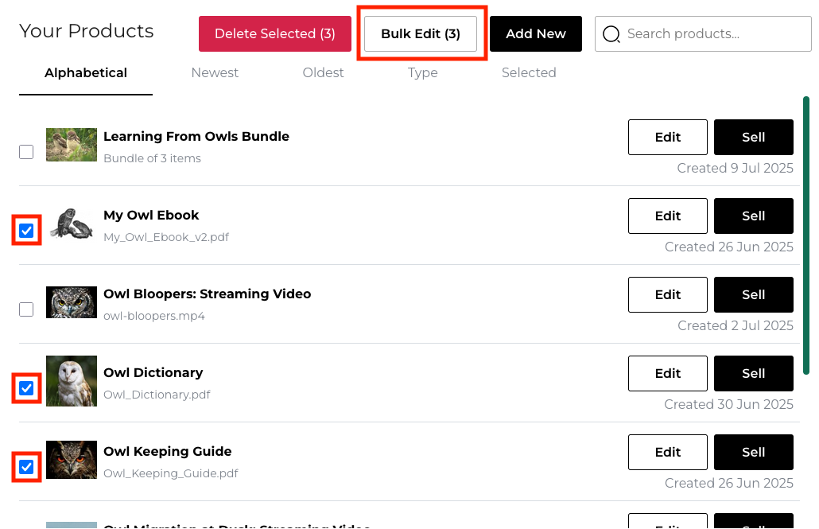Sort products by Type tab
819x529 pixels.
(x=423, y=73)
